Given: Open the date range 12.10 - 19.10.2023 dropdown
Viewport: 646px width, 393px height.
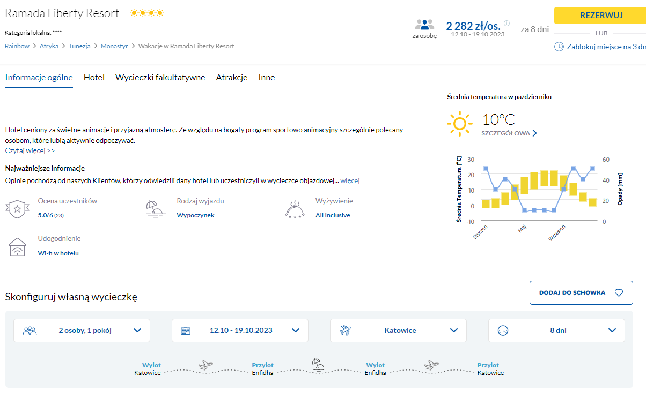Looking at the screenshot, I should tap(240, 330).
